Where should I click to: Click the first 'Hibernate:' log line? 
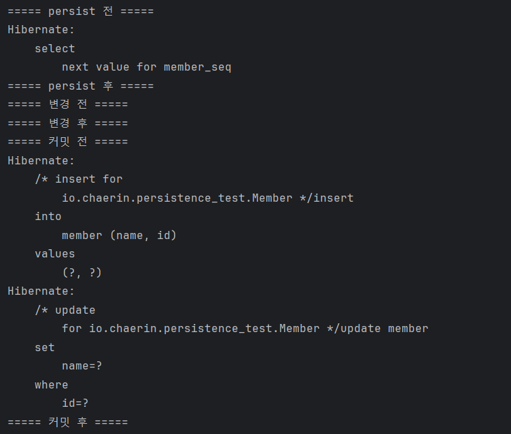tap(41, 30)
